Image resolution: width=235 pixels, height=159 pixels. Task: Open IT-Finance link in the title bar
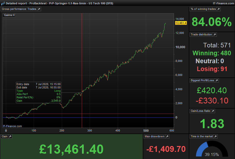click(224, 3)
